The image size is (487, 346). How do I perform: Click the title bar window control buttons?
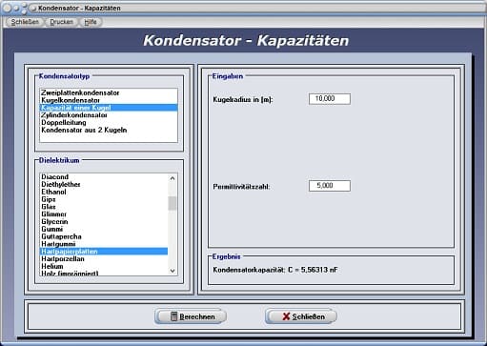click(19, 9)
